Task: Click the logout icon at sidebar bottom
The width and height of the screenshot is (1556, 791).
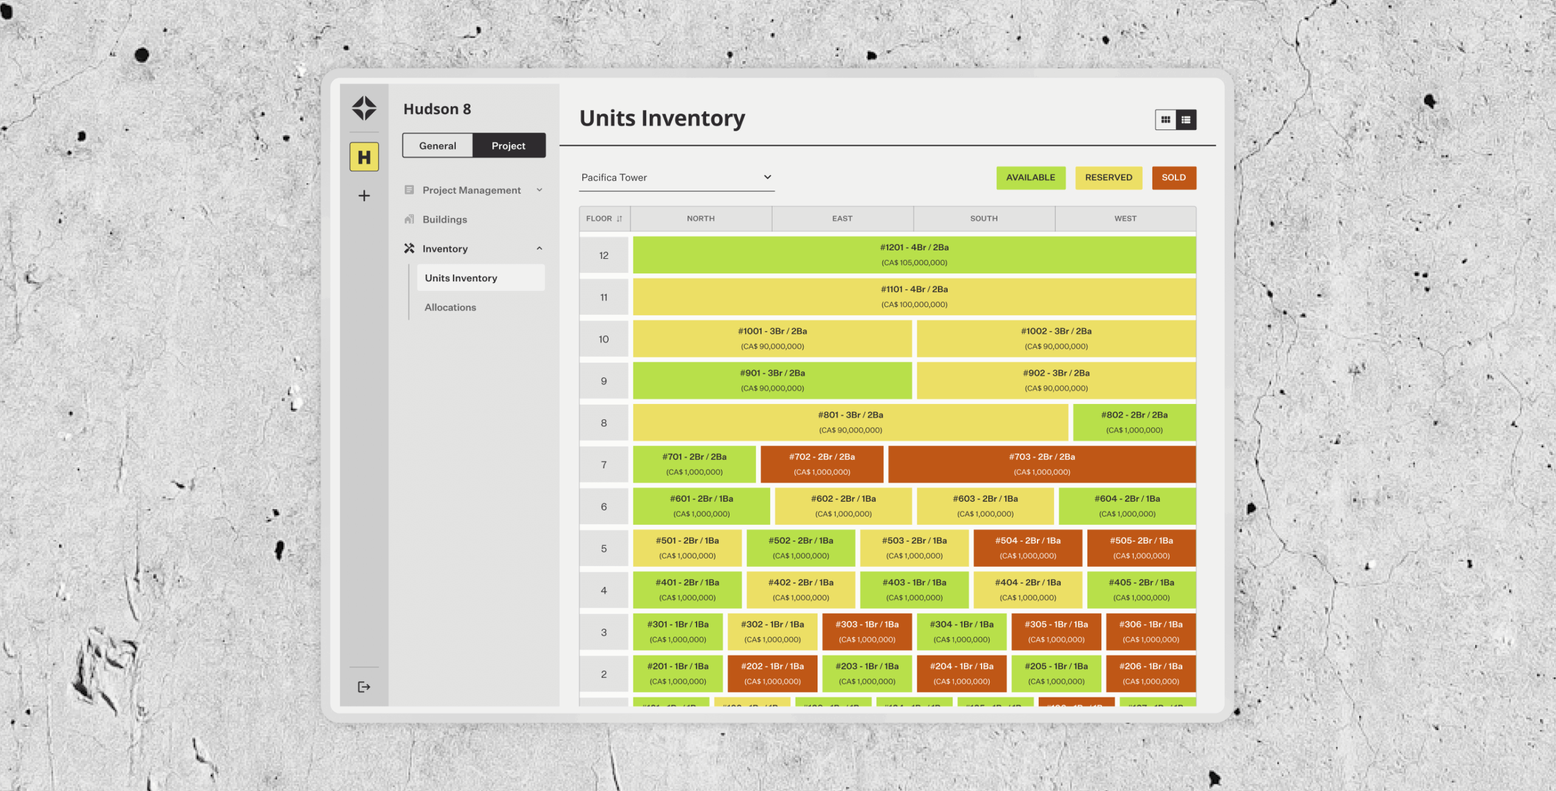Action: click(363, 686)
